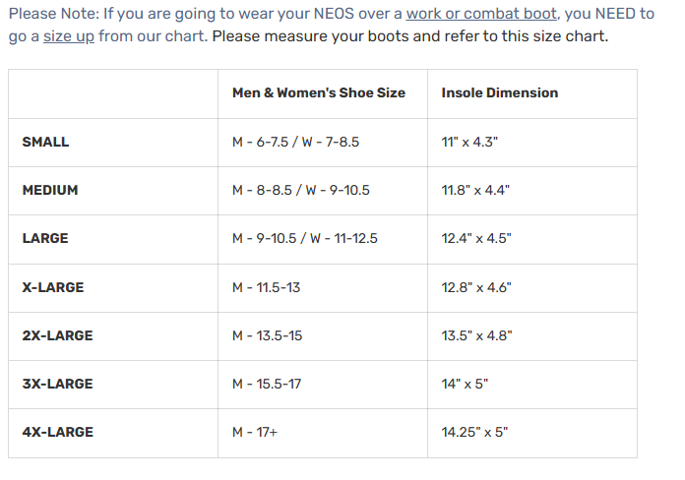Click the 13.5" x 4.8" insole dimension
The height and width of the screenshot is (480, 685).
pyautogui.click(x=476, y=335)
